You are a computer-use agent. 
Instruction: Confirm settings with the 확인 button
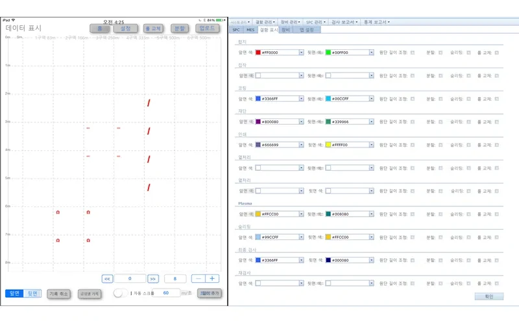click(489, 296)
